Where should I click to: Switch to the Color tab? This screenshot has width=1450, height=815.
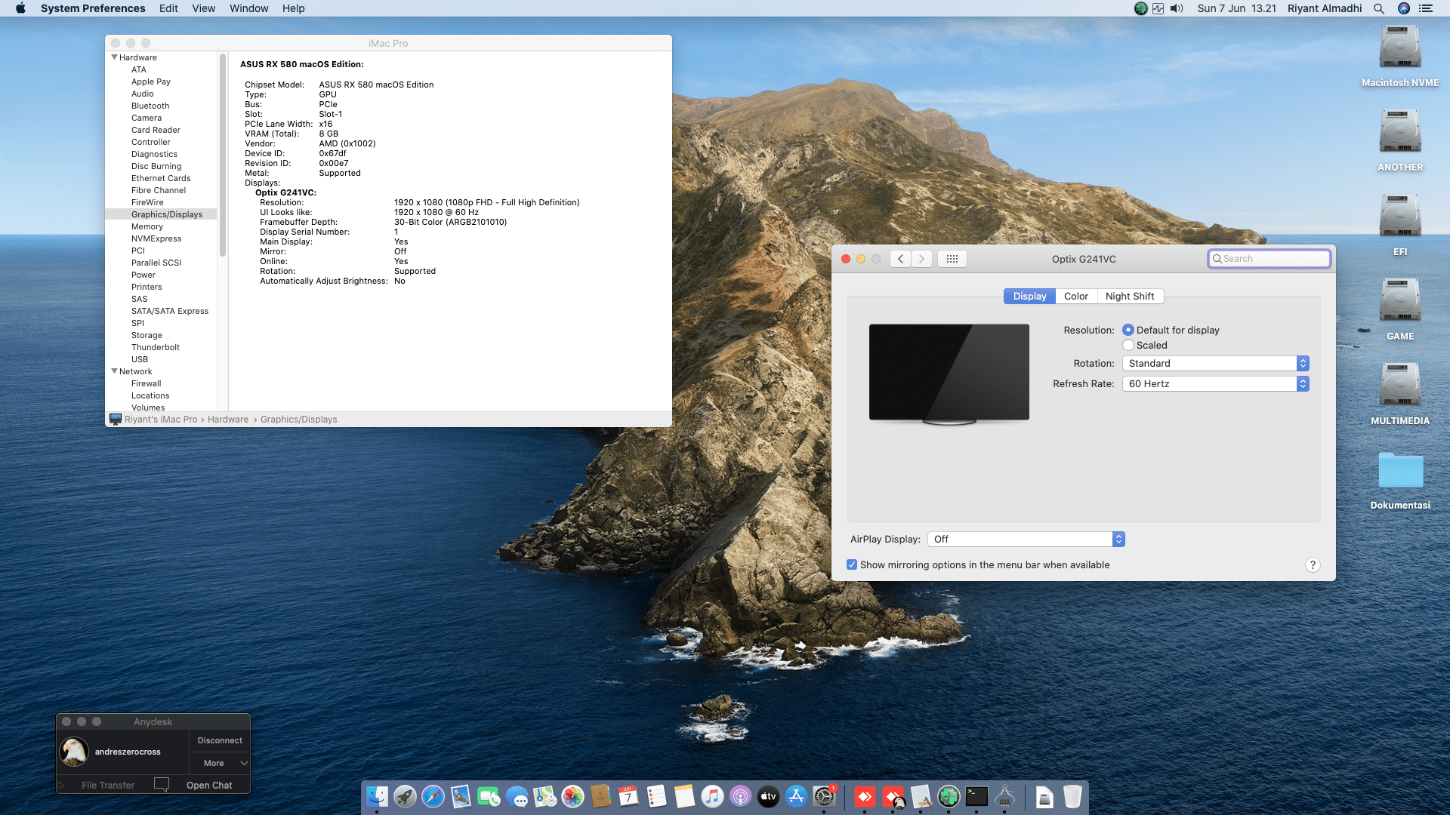coord(1076,296)
